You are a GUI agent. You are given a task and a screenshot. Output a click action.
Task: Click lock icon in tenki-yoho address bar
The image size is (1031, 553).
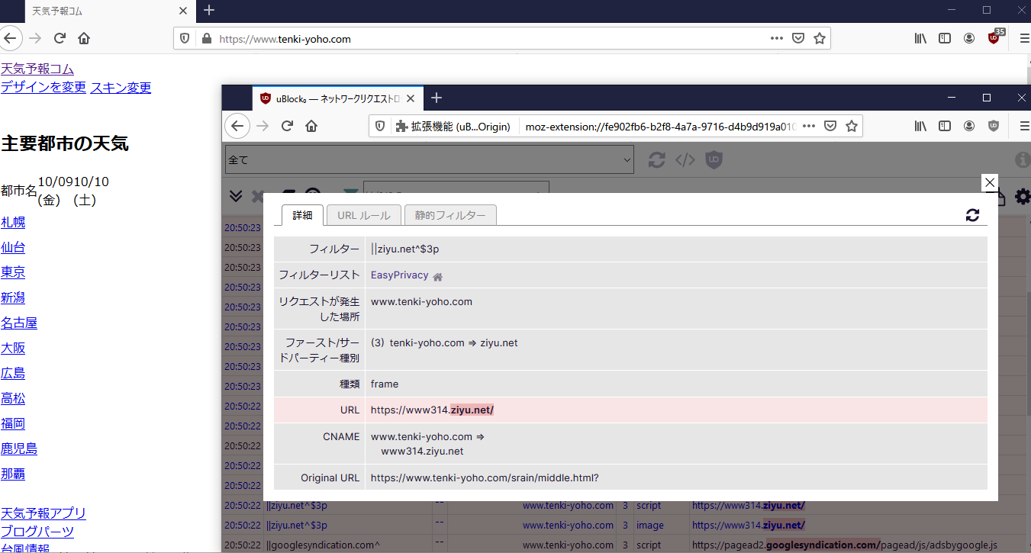pyautogui.click(x=205, y=38)
